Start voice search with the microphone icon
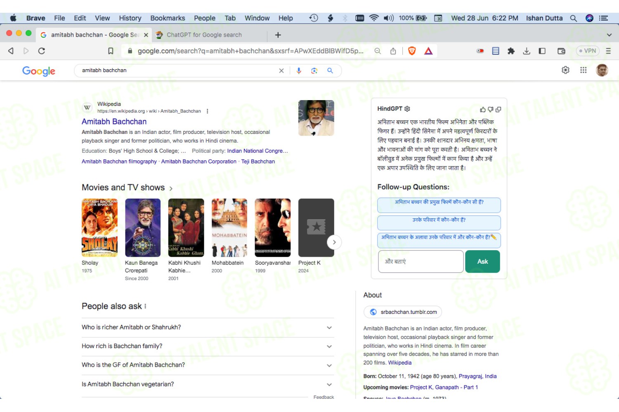 click(x=299, y=71)
